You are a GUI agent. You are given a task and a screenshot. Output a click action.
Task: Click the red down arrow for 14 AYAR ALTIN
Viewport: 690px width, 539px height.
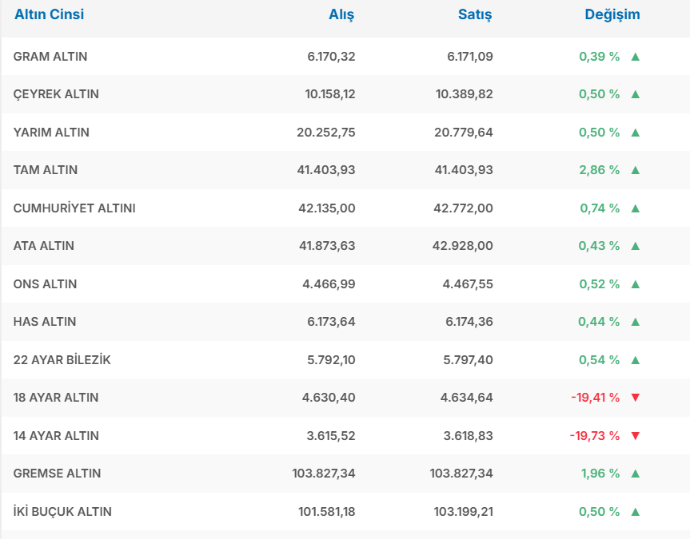[x=636, y=436]
